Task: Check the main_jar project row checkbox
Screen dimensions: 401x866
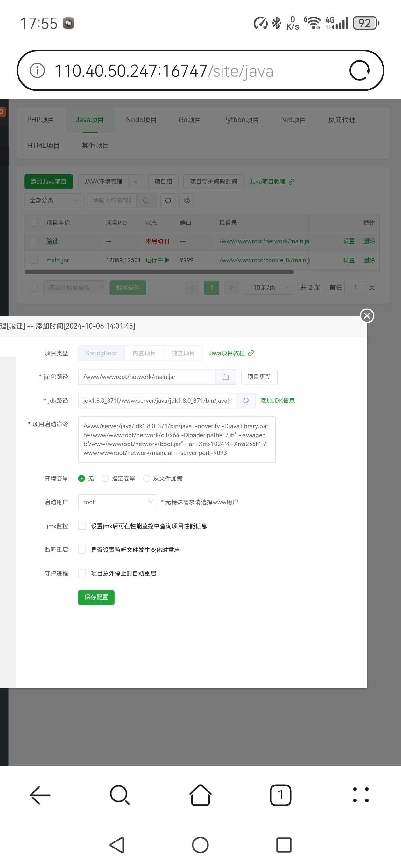Action: coord(34,260)
